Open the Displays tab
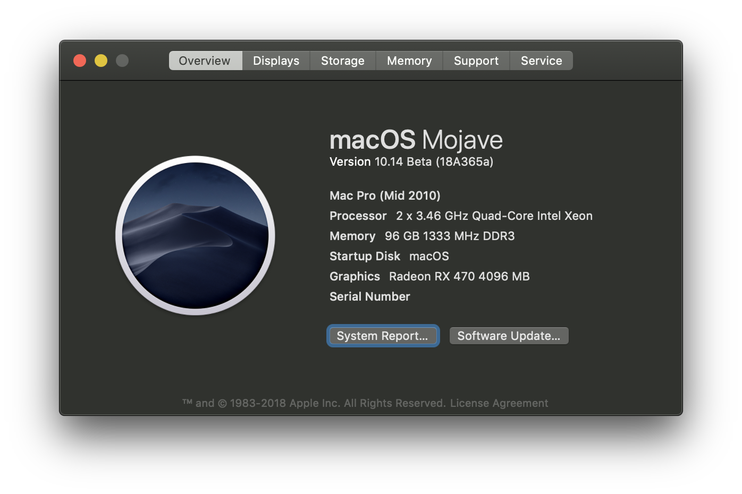The height and width of the screenshot is (494, 742). [x=276, y=61]
